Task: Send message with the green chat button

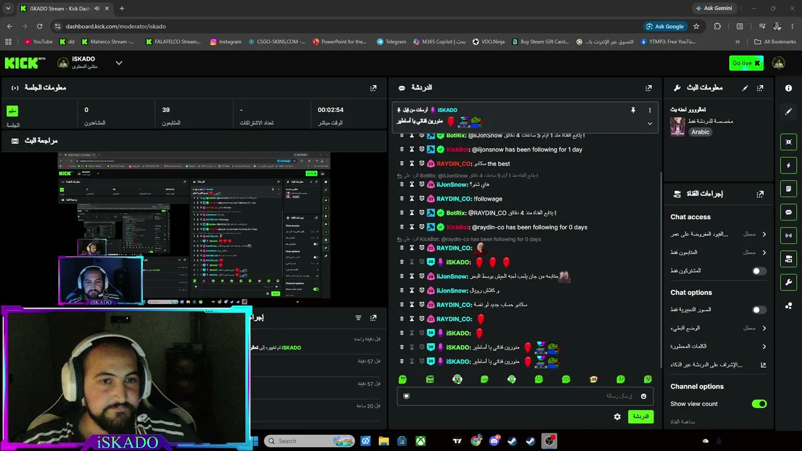Action: tap(640, 417)
